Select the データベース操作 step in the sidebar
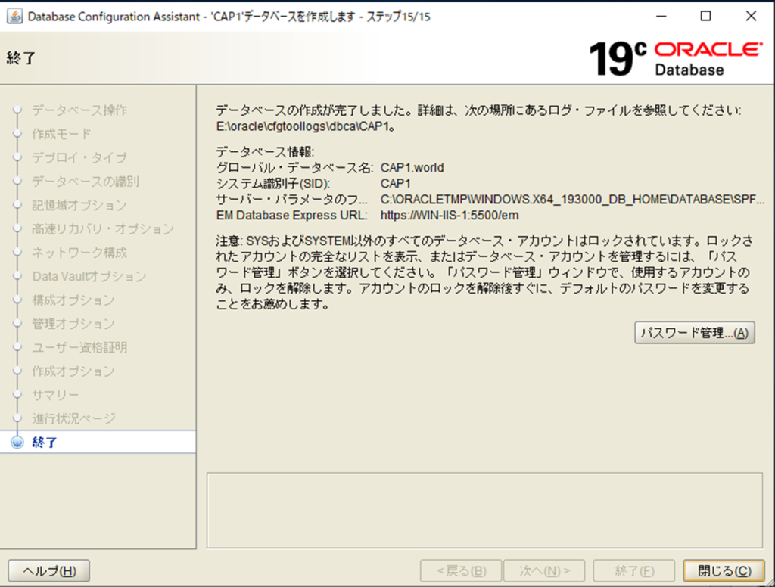The image size is (775, 587). [x=79, y=110]
